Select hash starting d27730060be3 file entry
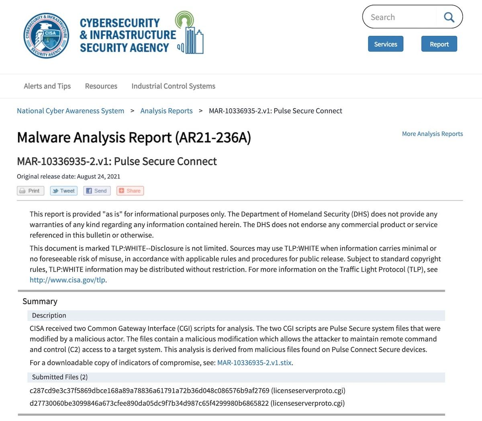This screenshot has width=482, height=421. point(187,403)
